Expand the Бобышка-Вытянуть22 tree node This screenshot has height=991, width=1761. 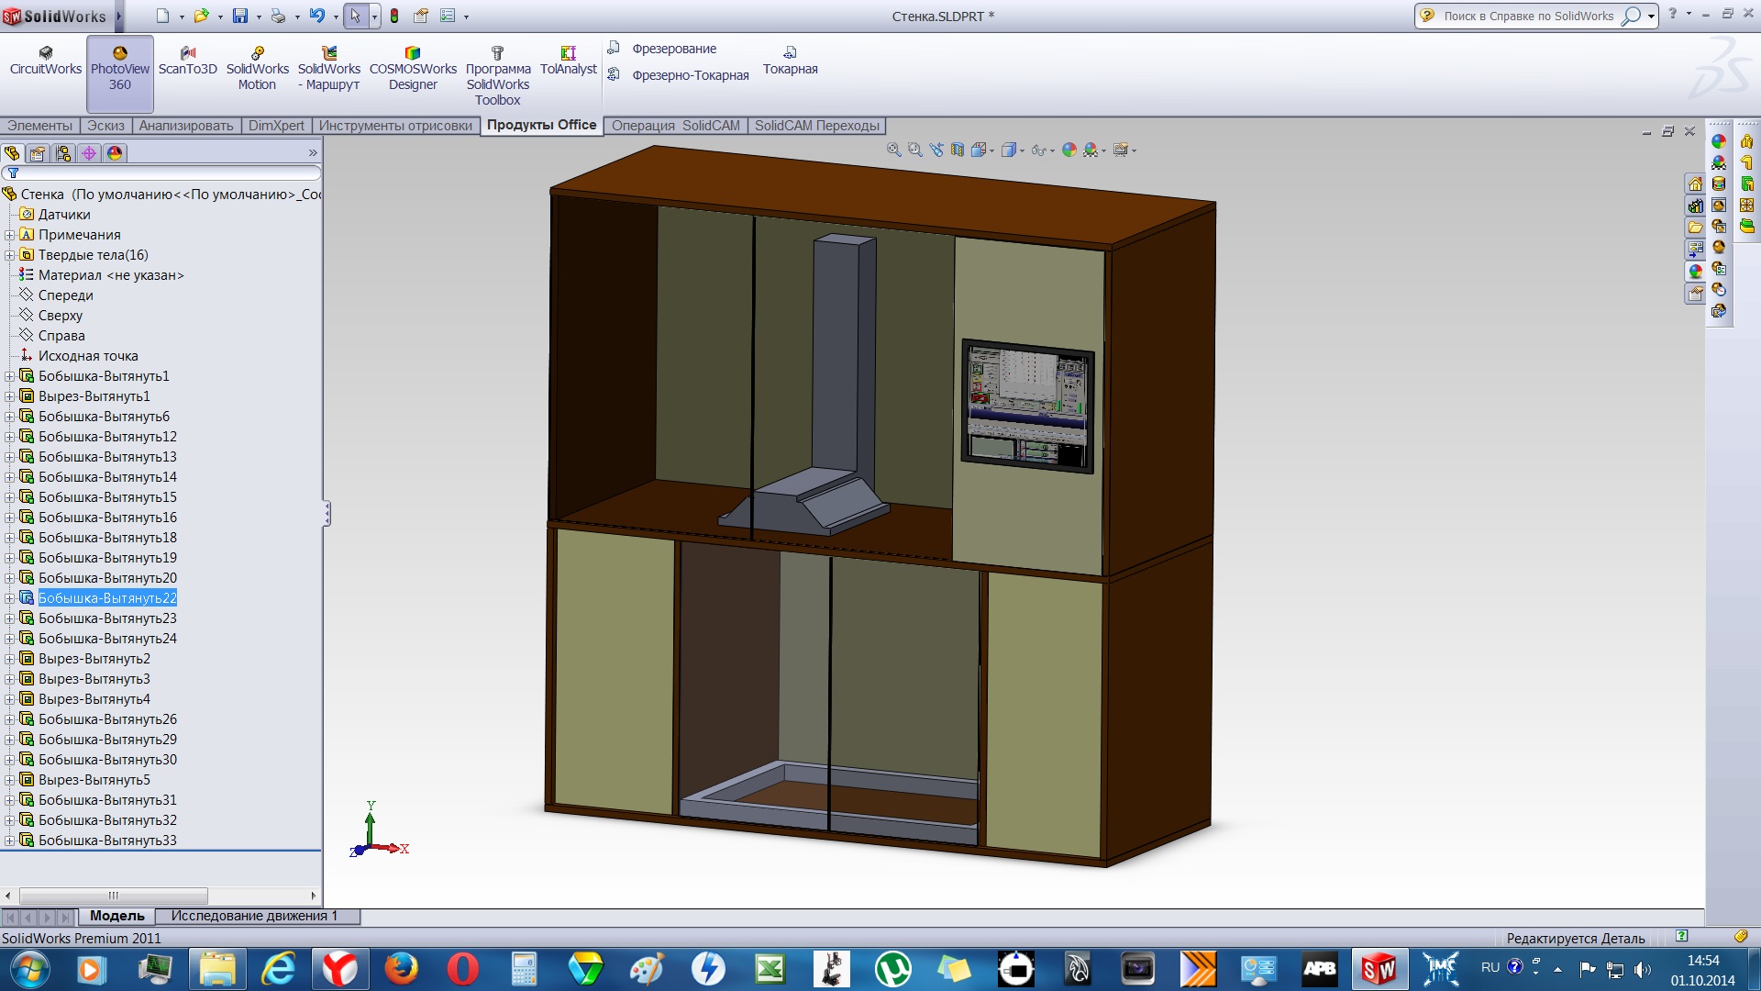click(10, 598)
